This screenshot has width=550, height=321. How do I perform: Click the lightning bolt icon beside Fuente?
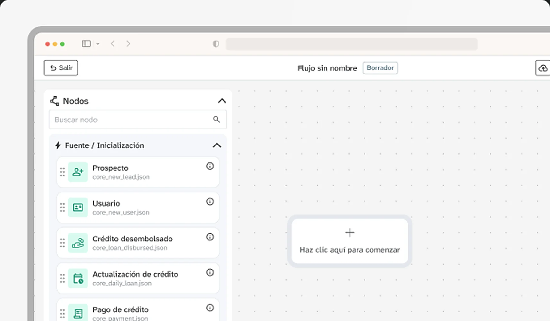58,145
